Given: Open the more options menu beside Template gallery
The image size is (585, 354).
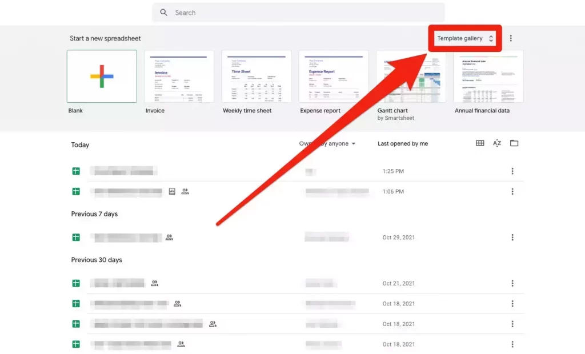Looking at the screenshot, I should pyautogui.click(x=511, y=38).
